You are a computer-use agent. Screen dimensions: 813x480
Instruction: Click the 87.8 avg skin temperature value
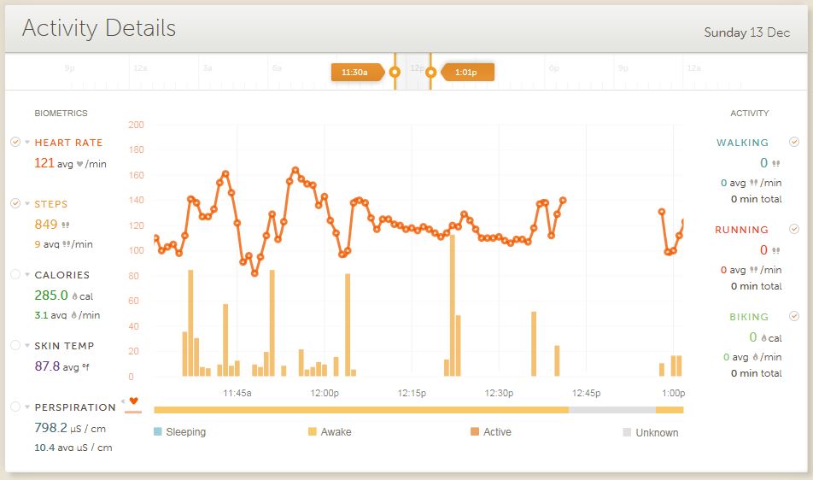61,366
